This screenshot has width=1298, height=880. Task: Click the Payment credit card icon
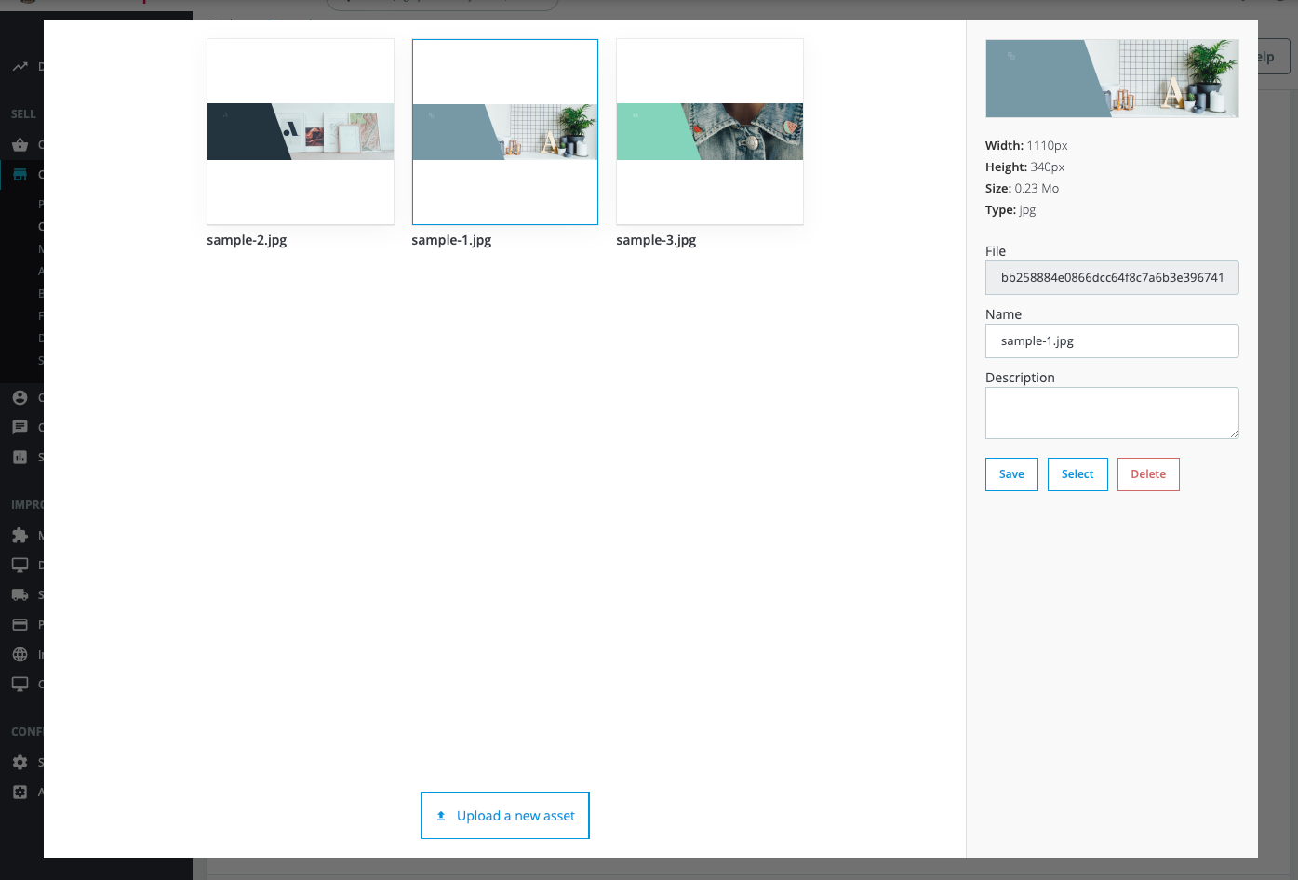pos(20,625)
